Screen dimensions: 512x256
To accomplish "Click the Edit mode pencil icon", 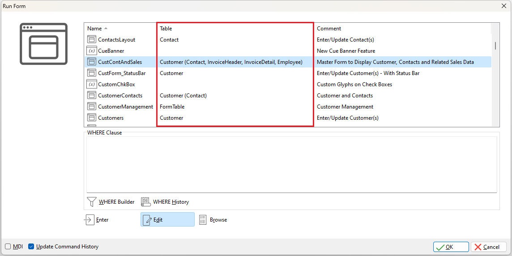I will [x=148, y=220].
